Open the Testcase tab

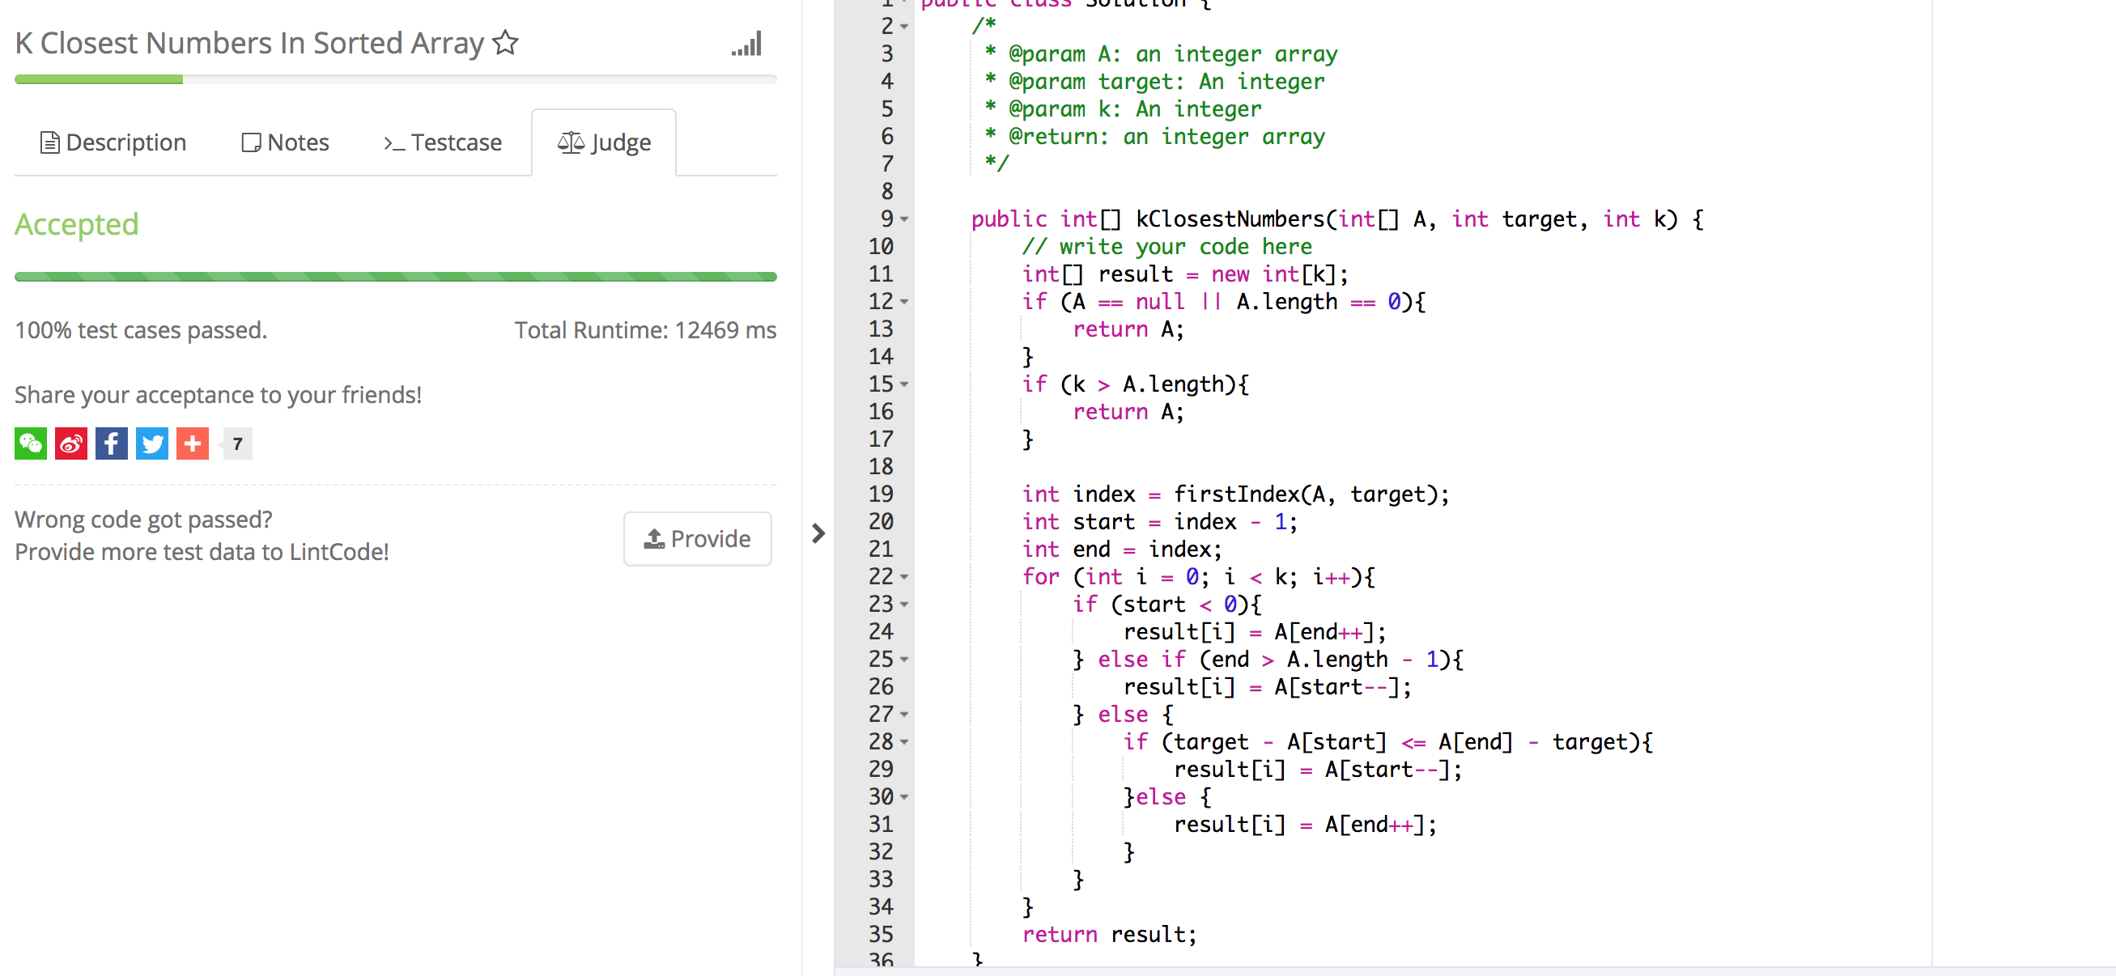[x=442, y=142]
